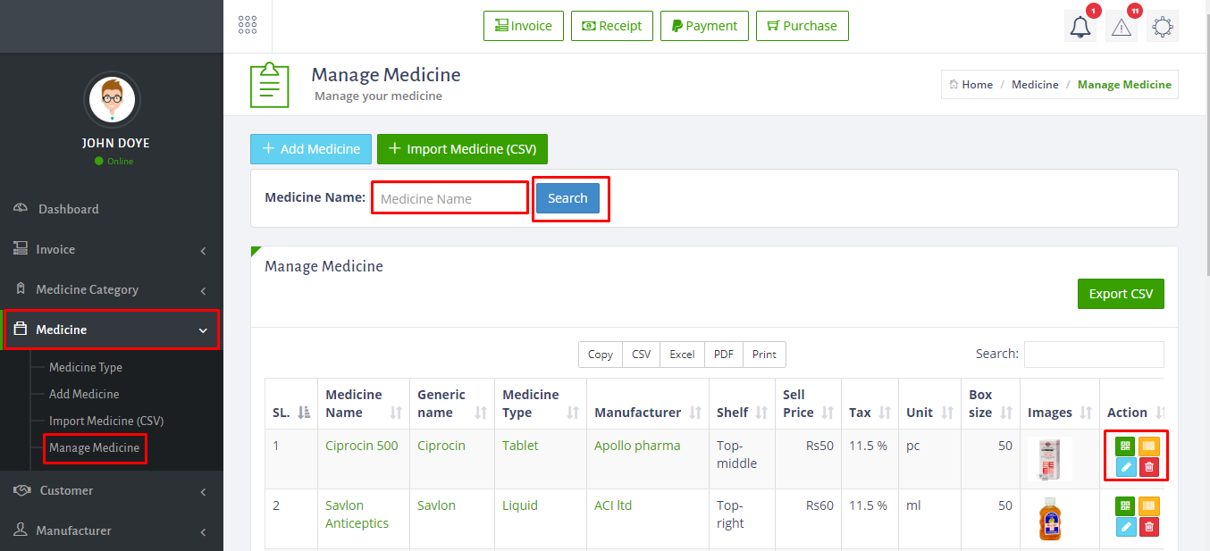Toggle the sidebar grid menu icon
The height and width of the screenshot is (551, 1210).
click(x=248, y=25)
